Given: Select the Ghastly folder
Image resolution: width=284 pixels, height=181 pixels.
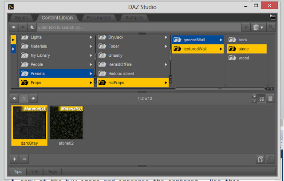Looking at the screenshot, I should click(133, 55).
